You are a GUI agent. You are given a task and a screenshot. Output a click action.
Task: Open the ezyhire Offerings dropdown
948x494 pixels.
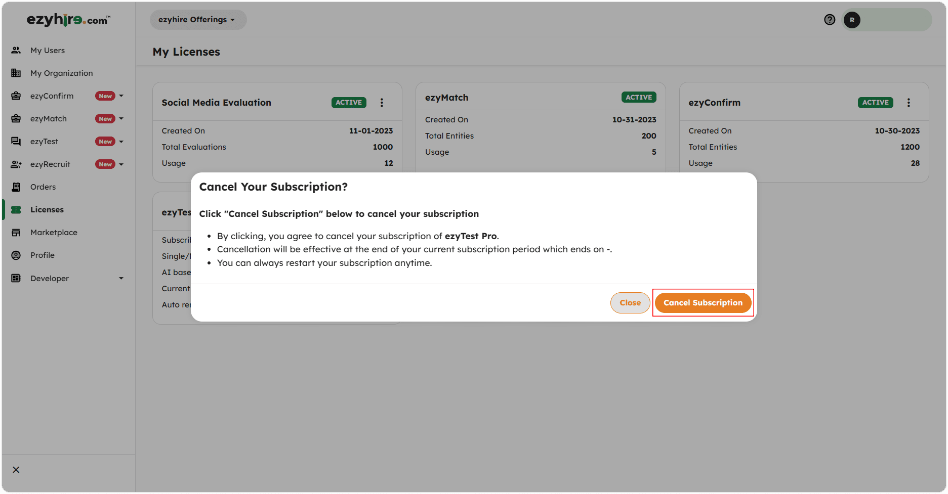point(198,20)
